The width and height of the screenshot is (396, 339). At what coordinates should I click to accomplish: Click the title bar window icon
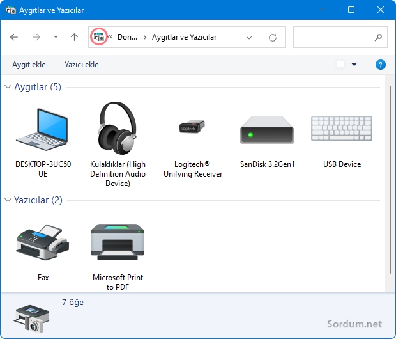click(x=11, y=10)
